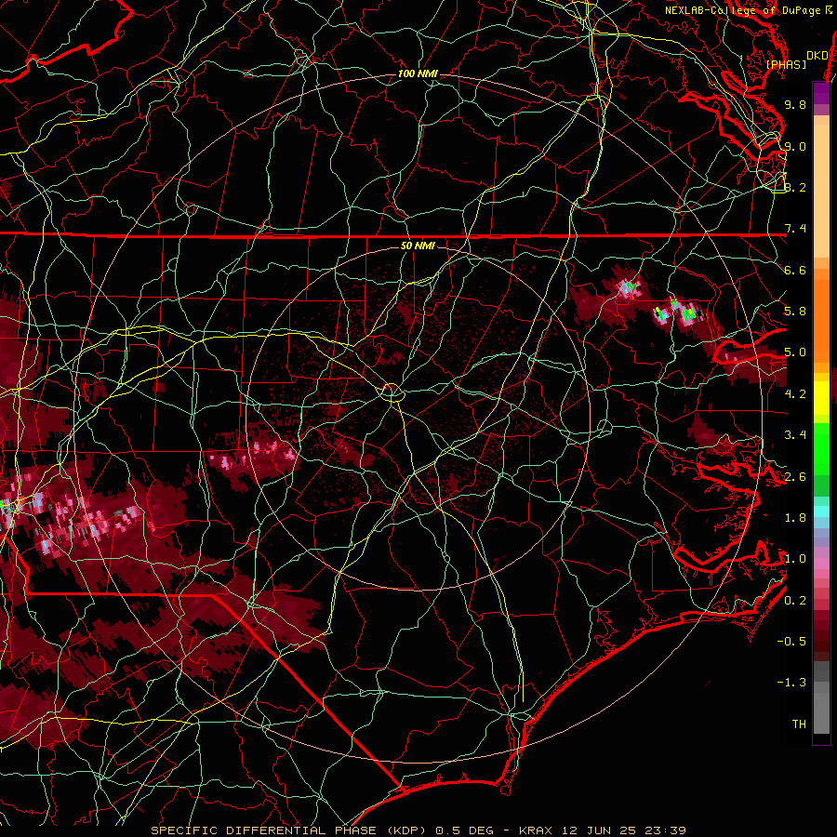This screenshot has width=837, height=837.
Task: Click the [PHAS] legend unit label
Action: point(786,65)
